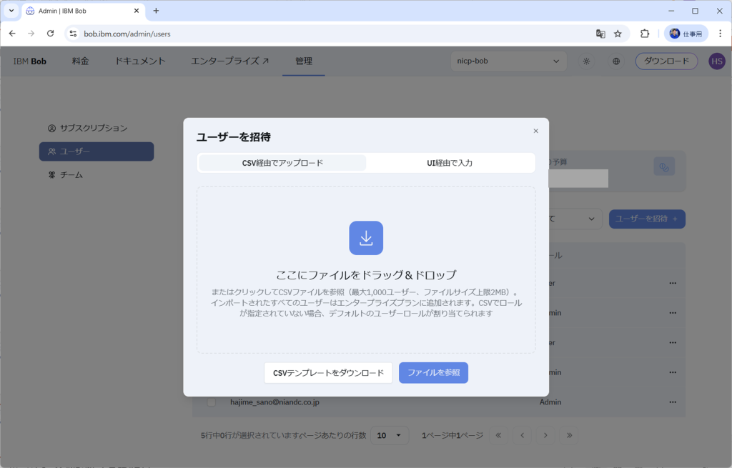This screenshot has height=468, width=732.
Task: Open the fourth row's more options menu
Action: tap(673, 372)
